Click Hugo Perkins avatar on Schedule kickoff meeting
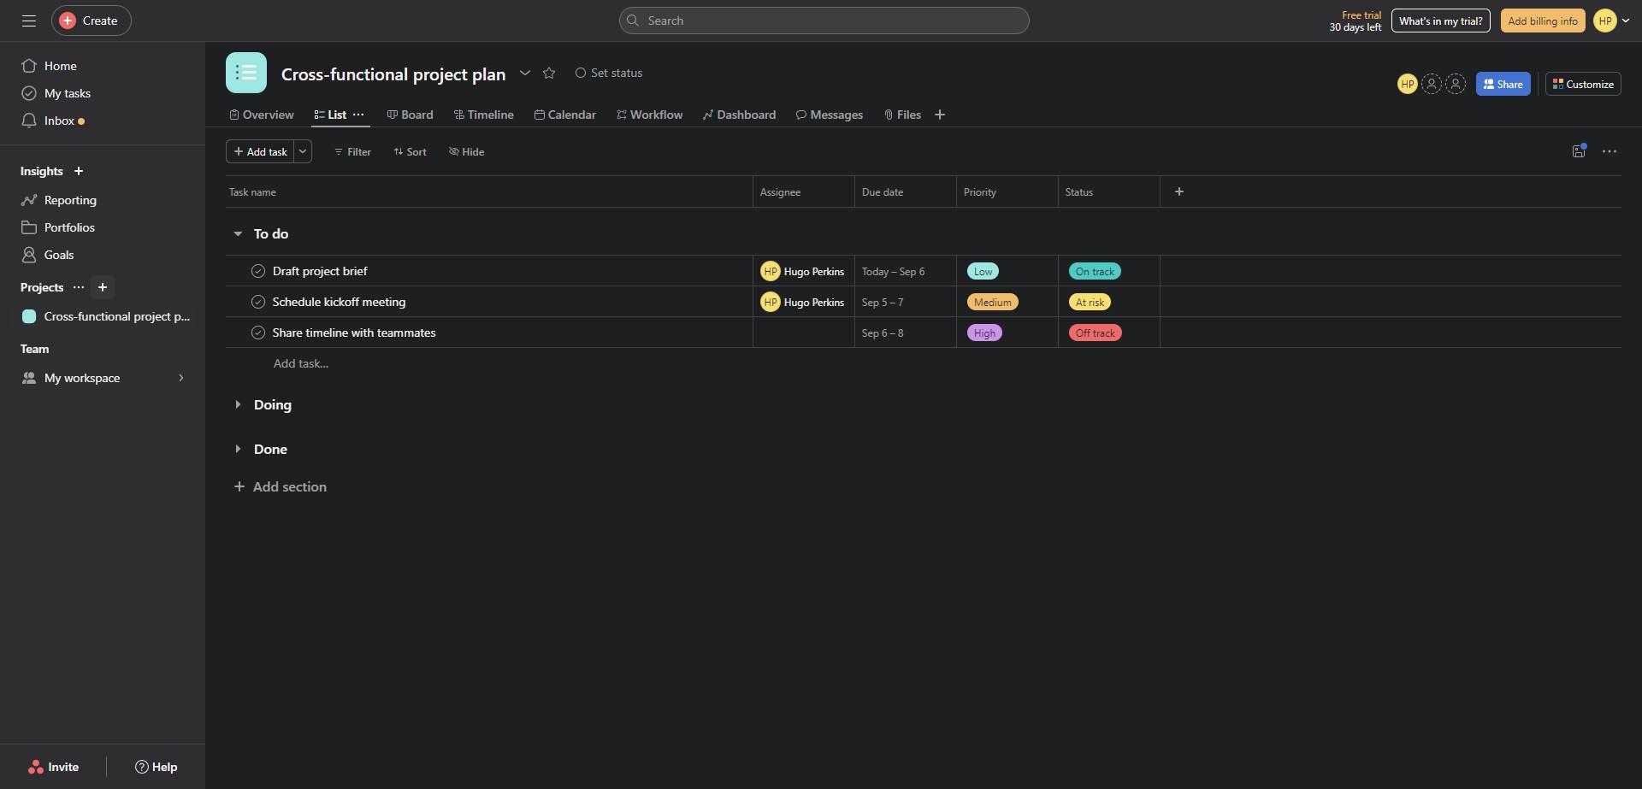 771,302
